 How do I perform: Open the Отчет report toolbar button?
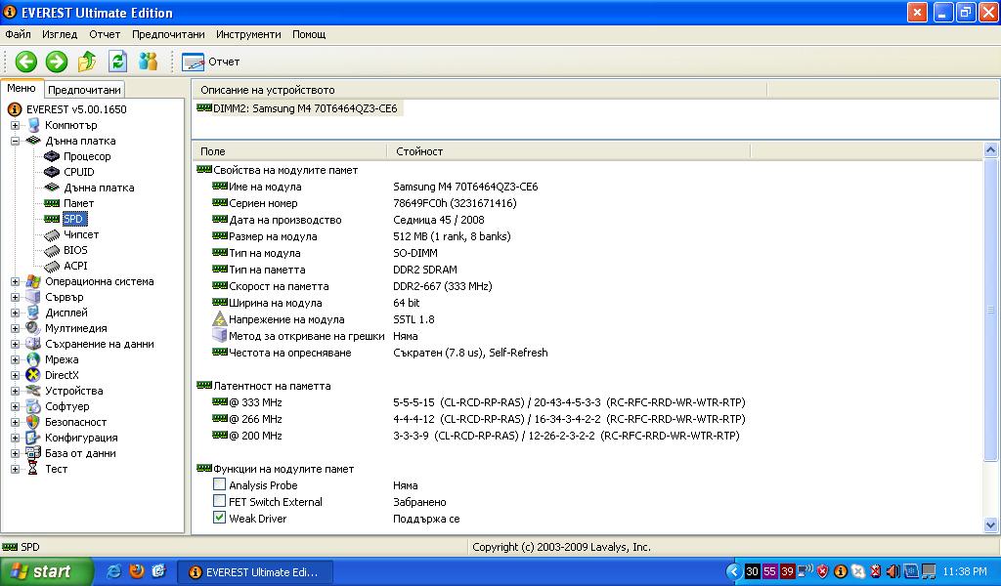(x=211, y=62)
